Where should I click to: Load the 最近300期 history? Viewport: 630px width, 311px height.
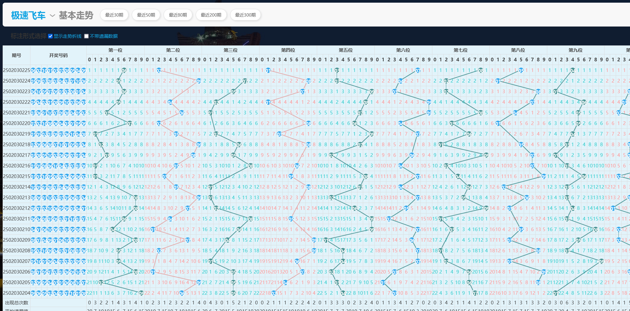click(x=245, y=15)
